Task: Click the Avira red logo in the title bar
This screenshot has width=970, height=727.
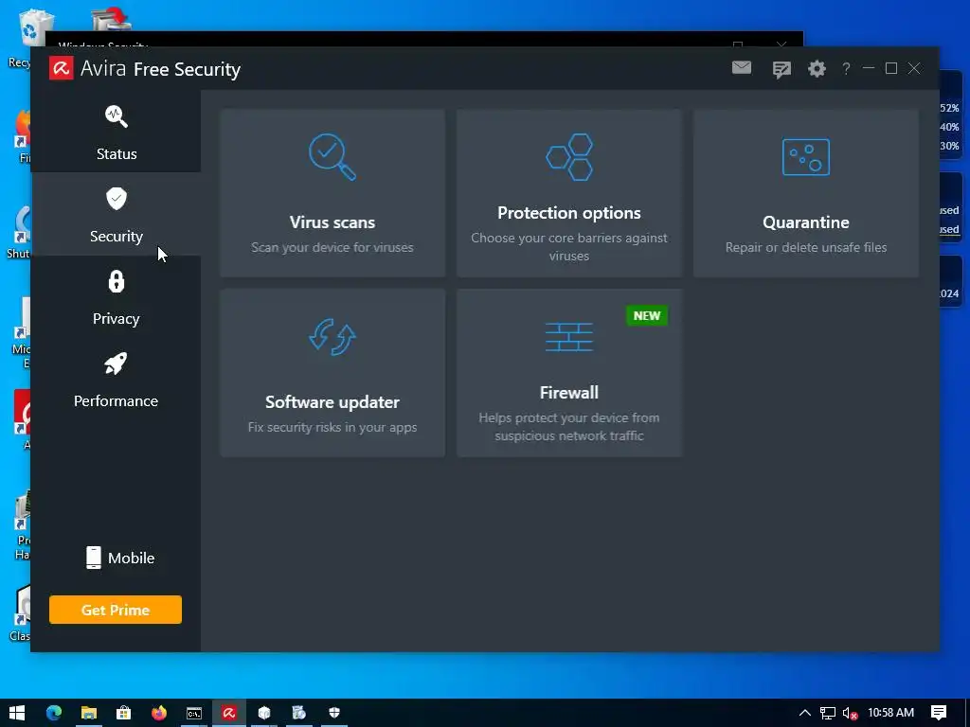Action: [62, 68]
